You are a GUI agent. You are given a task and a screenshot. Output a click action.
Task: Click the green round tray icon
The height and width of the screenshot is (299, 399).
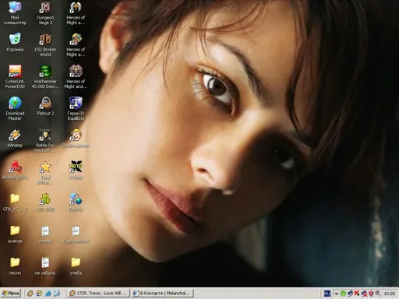(x=343, y=294)
